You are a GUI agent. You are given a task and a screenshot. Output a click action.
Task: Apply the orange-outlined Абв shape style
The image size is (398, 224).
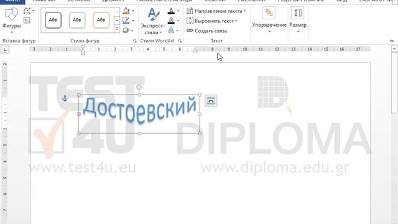tap(101, 20)
